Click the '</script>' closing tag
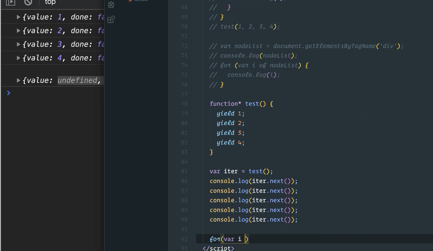The height and width of the screenshot is (251, 433). pyautogui.click(x=218, y=248)
